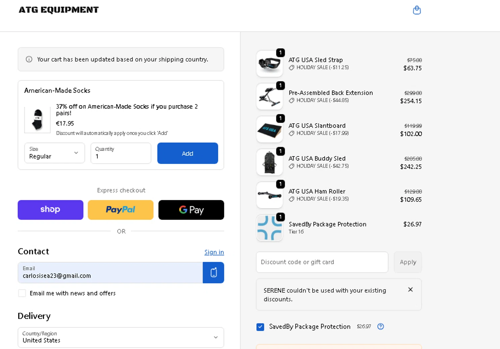Dismiss the SERENE discount error message
The width and height of the screenshot is (500, 349).
[x=410, y=289]
